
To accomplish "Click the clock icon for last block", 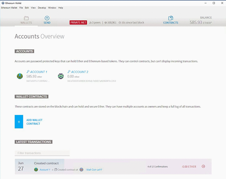I will pos(120,23).
